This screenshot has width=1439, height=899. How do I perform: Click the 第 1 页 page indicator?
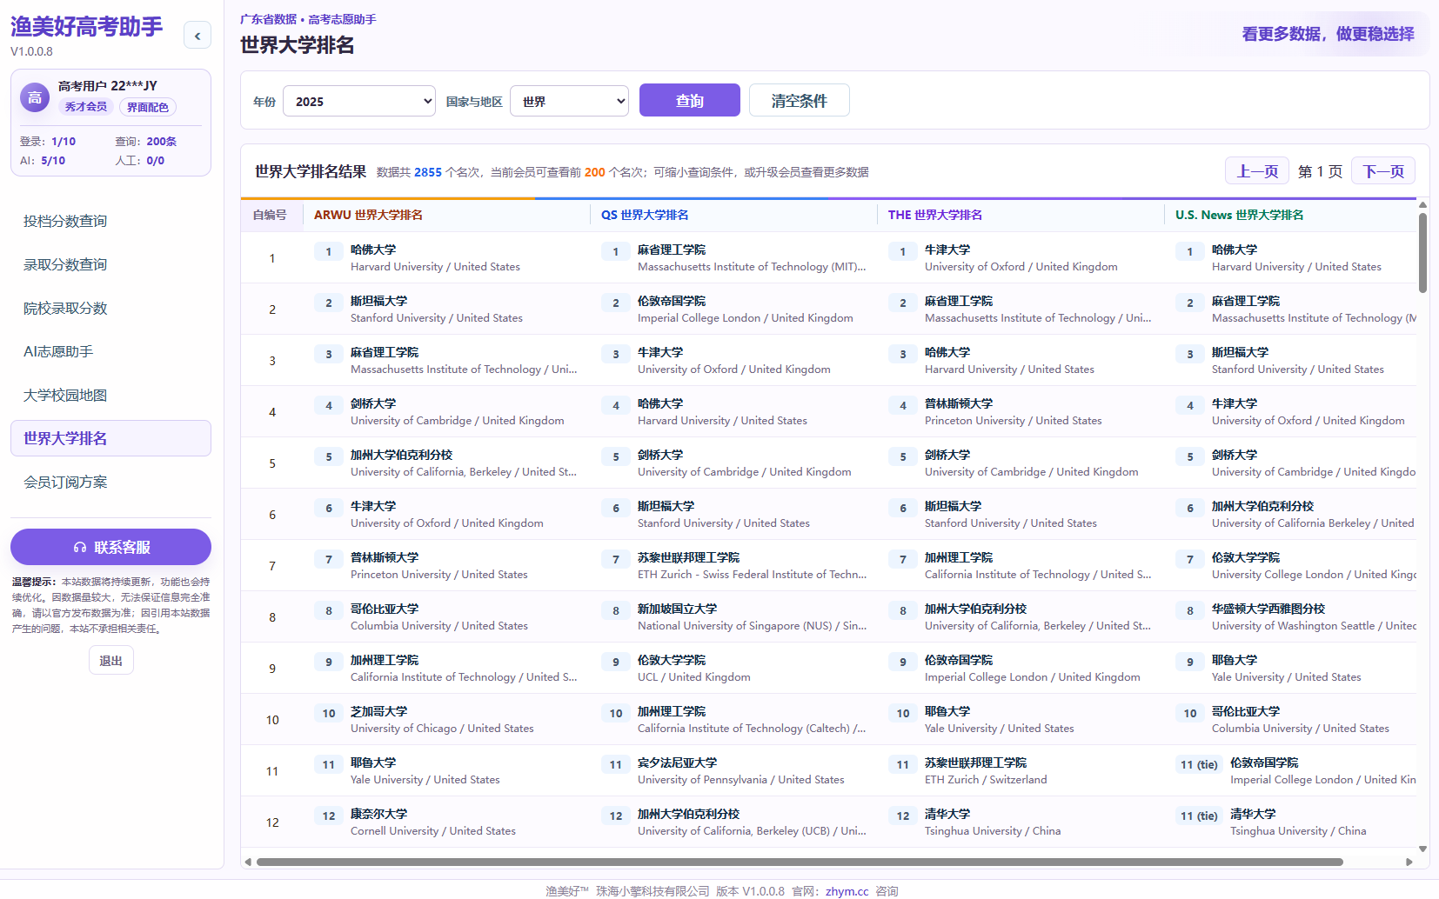click(x=1320, y=171)
